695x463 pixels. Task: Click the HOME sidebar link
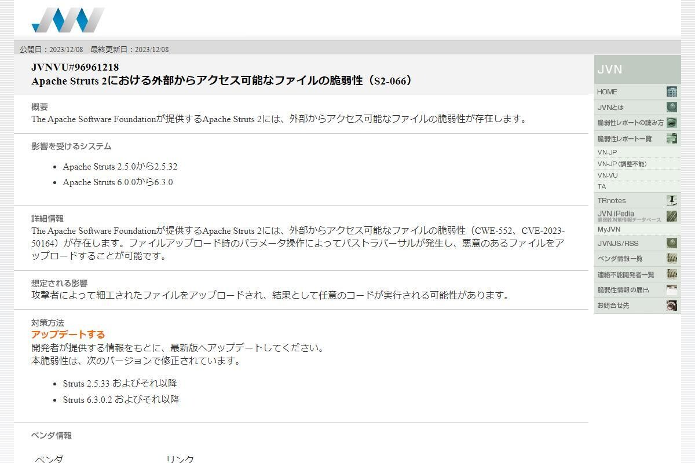point(607,91)
